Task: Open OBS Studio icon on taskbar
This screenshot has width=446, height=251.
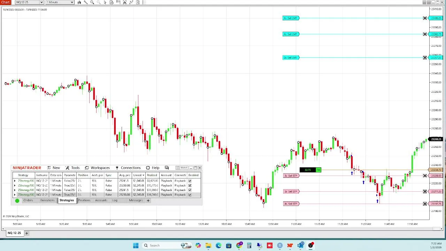Action: [x=310, y=245]
